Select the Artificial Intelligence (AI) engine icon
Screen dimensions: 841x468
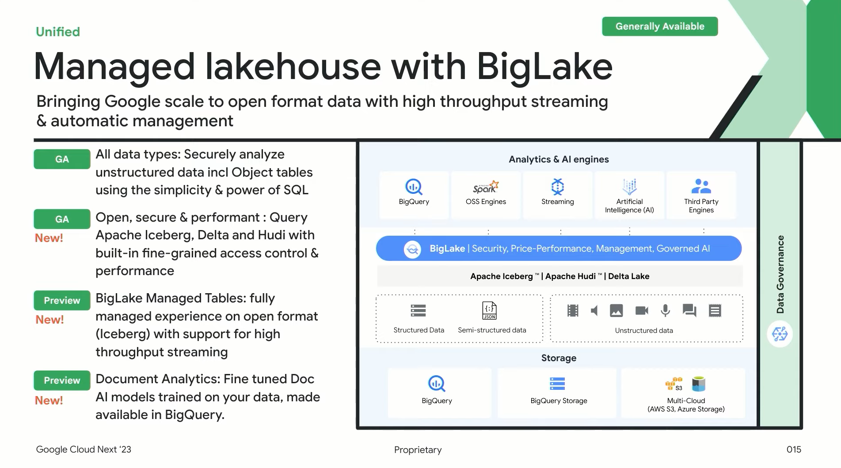click(629, 187)
